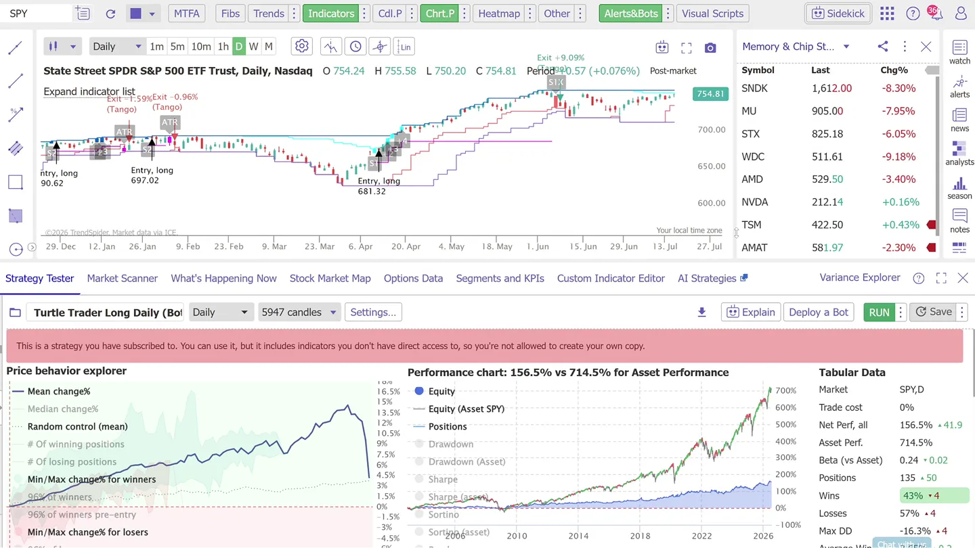
Task: Open the news sidebar panel
Action: [959, 120]
